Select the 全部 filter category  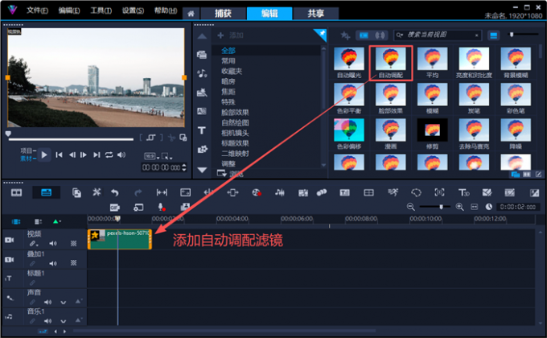(x=228, y=51)
